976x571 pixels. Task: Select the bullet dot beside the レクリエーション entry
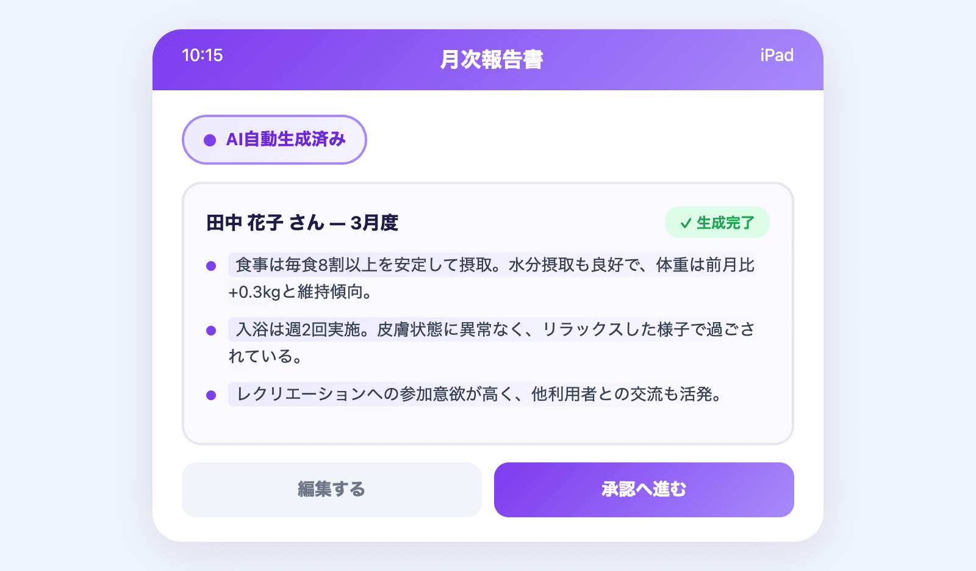pyautogui.click(x=212, y=394)
